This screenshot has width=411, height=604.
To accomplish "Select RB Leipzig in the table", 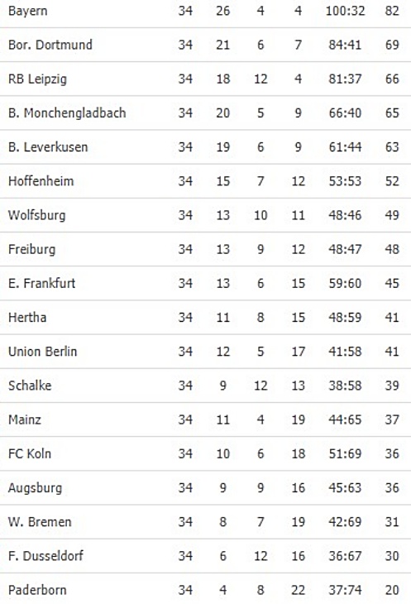I will 37,79.
